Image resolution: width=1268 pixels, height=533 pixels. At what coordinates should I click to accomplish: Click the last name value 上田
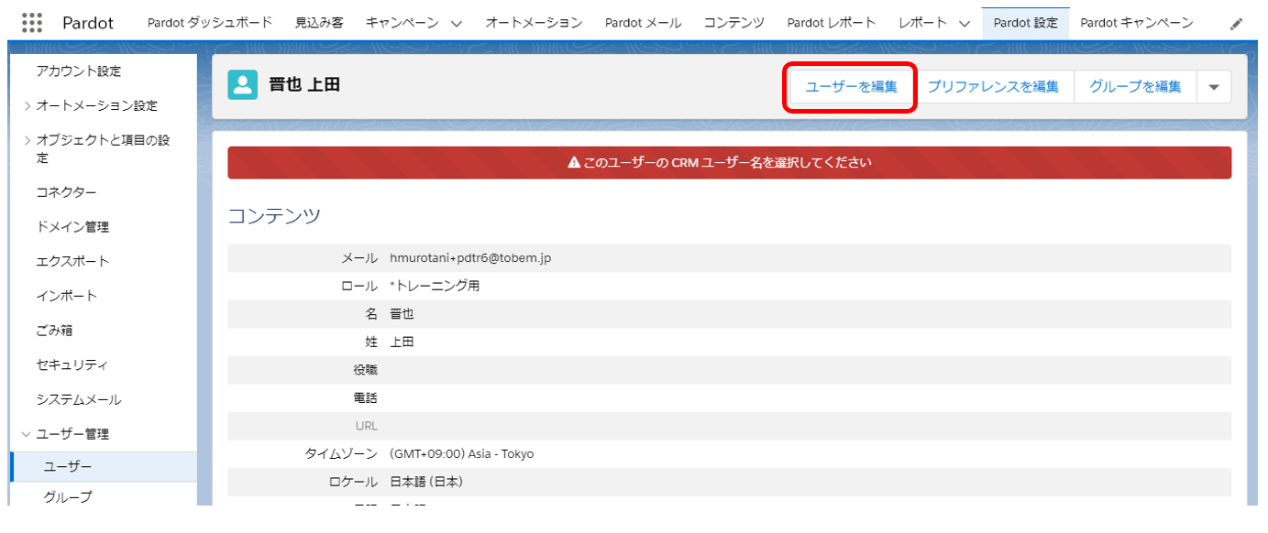[x=402, y=343]
